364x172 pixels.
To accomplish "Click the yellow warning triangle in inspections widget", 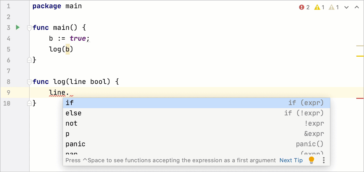I will pyautogui.click(x=317, y=7).
